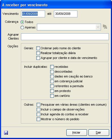Enable Ordenar pelo nome do cliente
This screenshot has height=139, width=112.
click(x=38, y=48)
